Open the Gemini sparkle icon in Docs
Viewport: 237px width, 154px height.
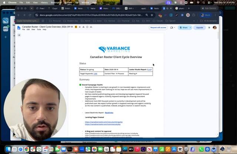(x=209, y=28)
